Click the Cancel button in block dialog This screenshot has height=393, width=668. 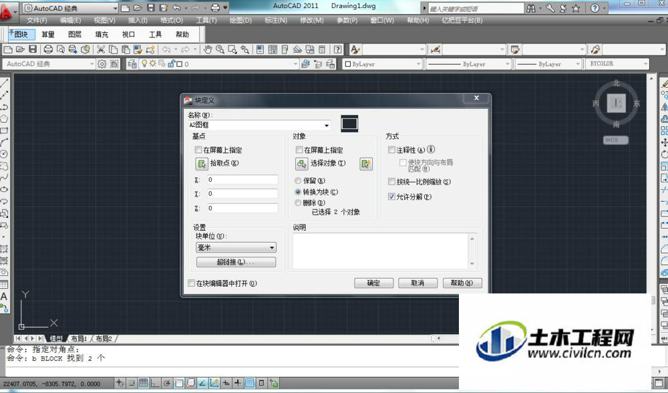coord(417,283)
